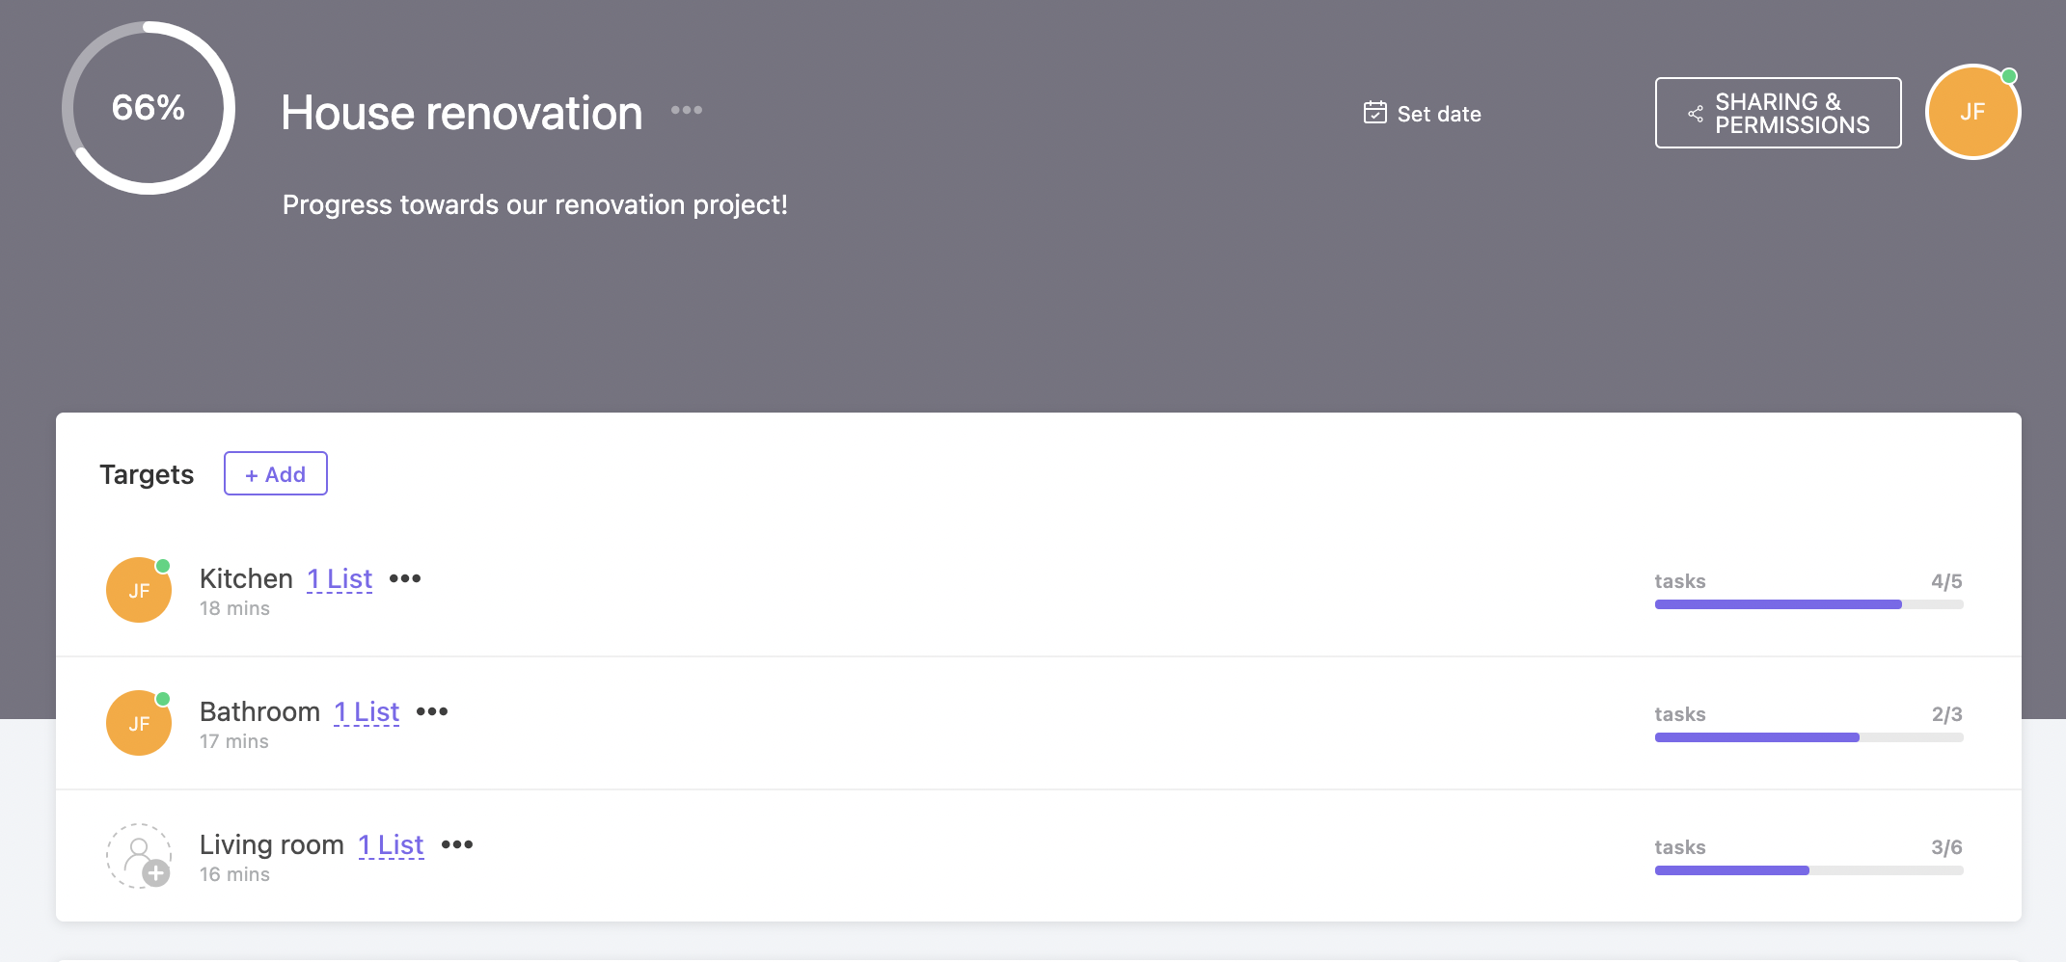Click the 66% progress circle
The image size is (2066, 962).
(x=149, y=108)
